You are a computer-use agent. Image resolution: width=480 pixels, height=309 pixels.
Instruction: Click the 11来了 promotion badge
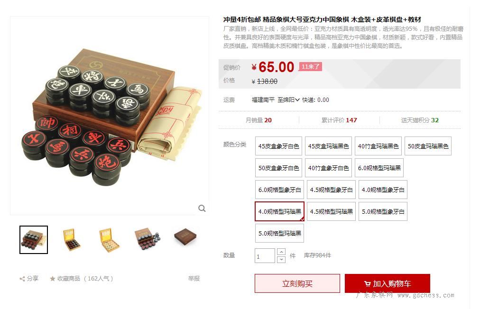(310, 67)
